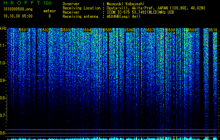Click the filename 1010300500.png
The height and width of the screenshot is (140, 220).
click(18, 9)
